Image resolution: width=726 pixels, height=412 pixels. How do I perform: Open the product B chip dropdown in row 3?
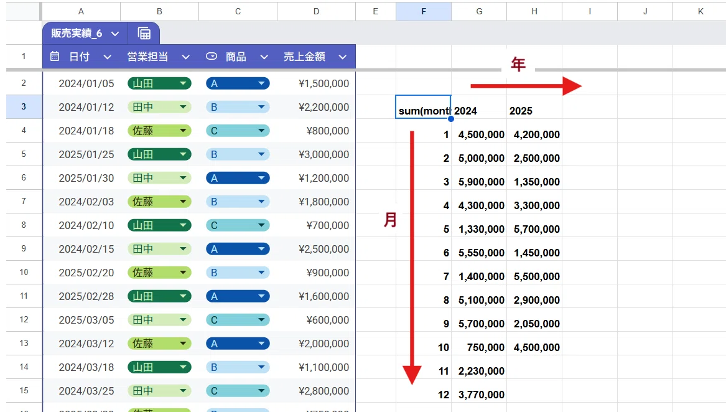(261, 107)
